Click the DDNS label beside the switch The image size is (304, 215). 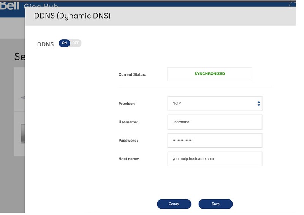tap(45, 44)
